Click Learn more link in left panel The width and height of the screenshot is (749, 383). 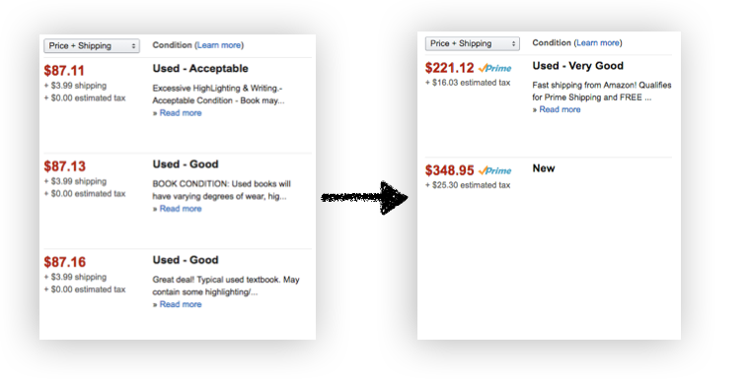[x=219, y=45]
